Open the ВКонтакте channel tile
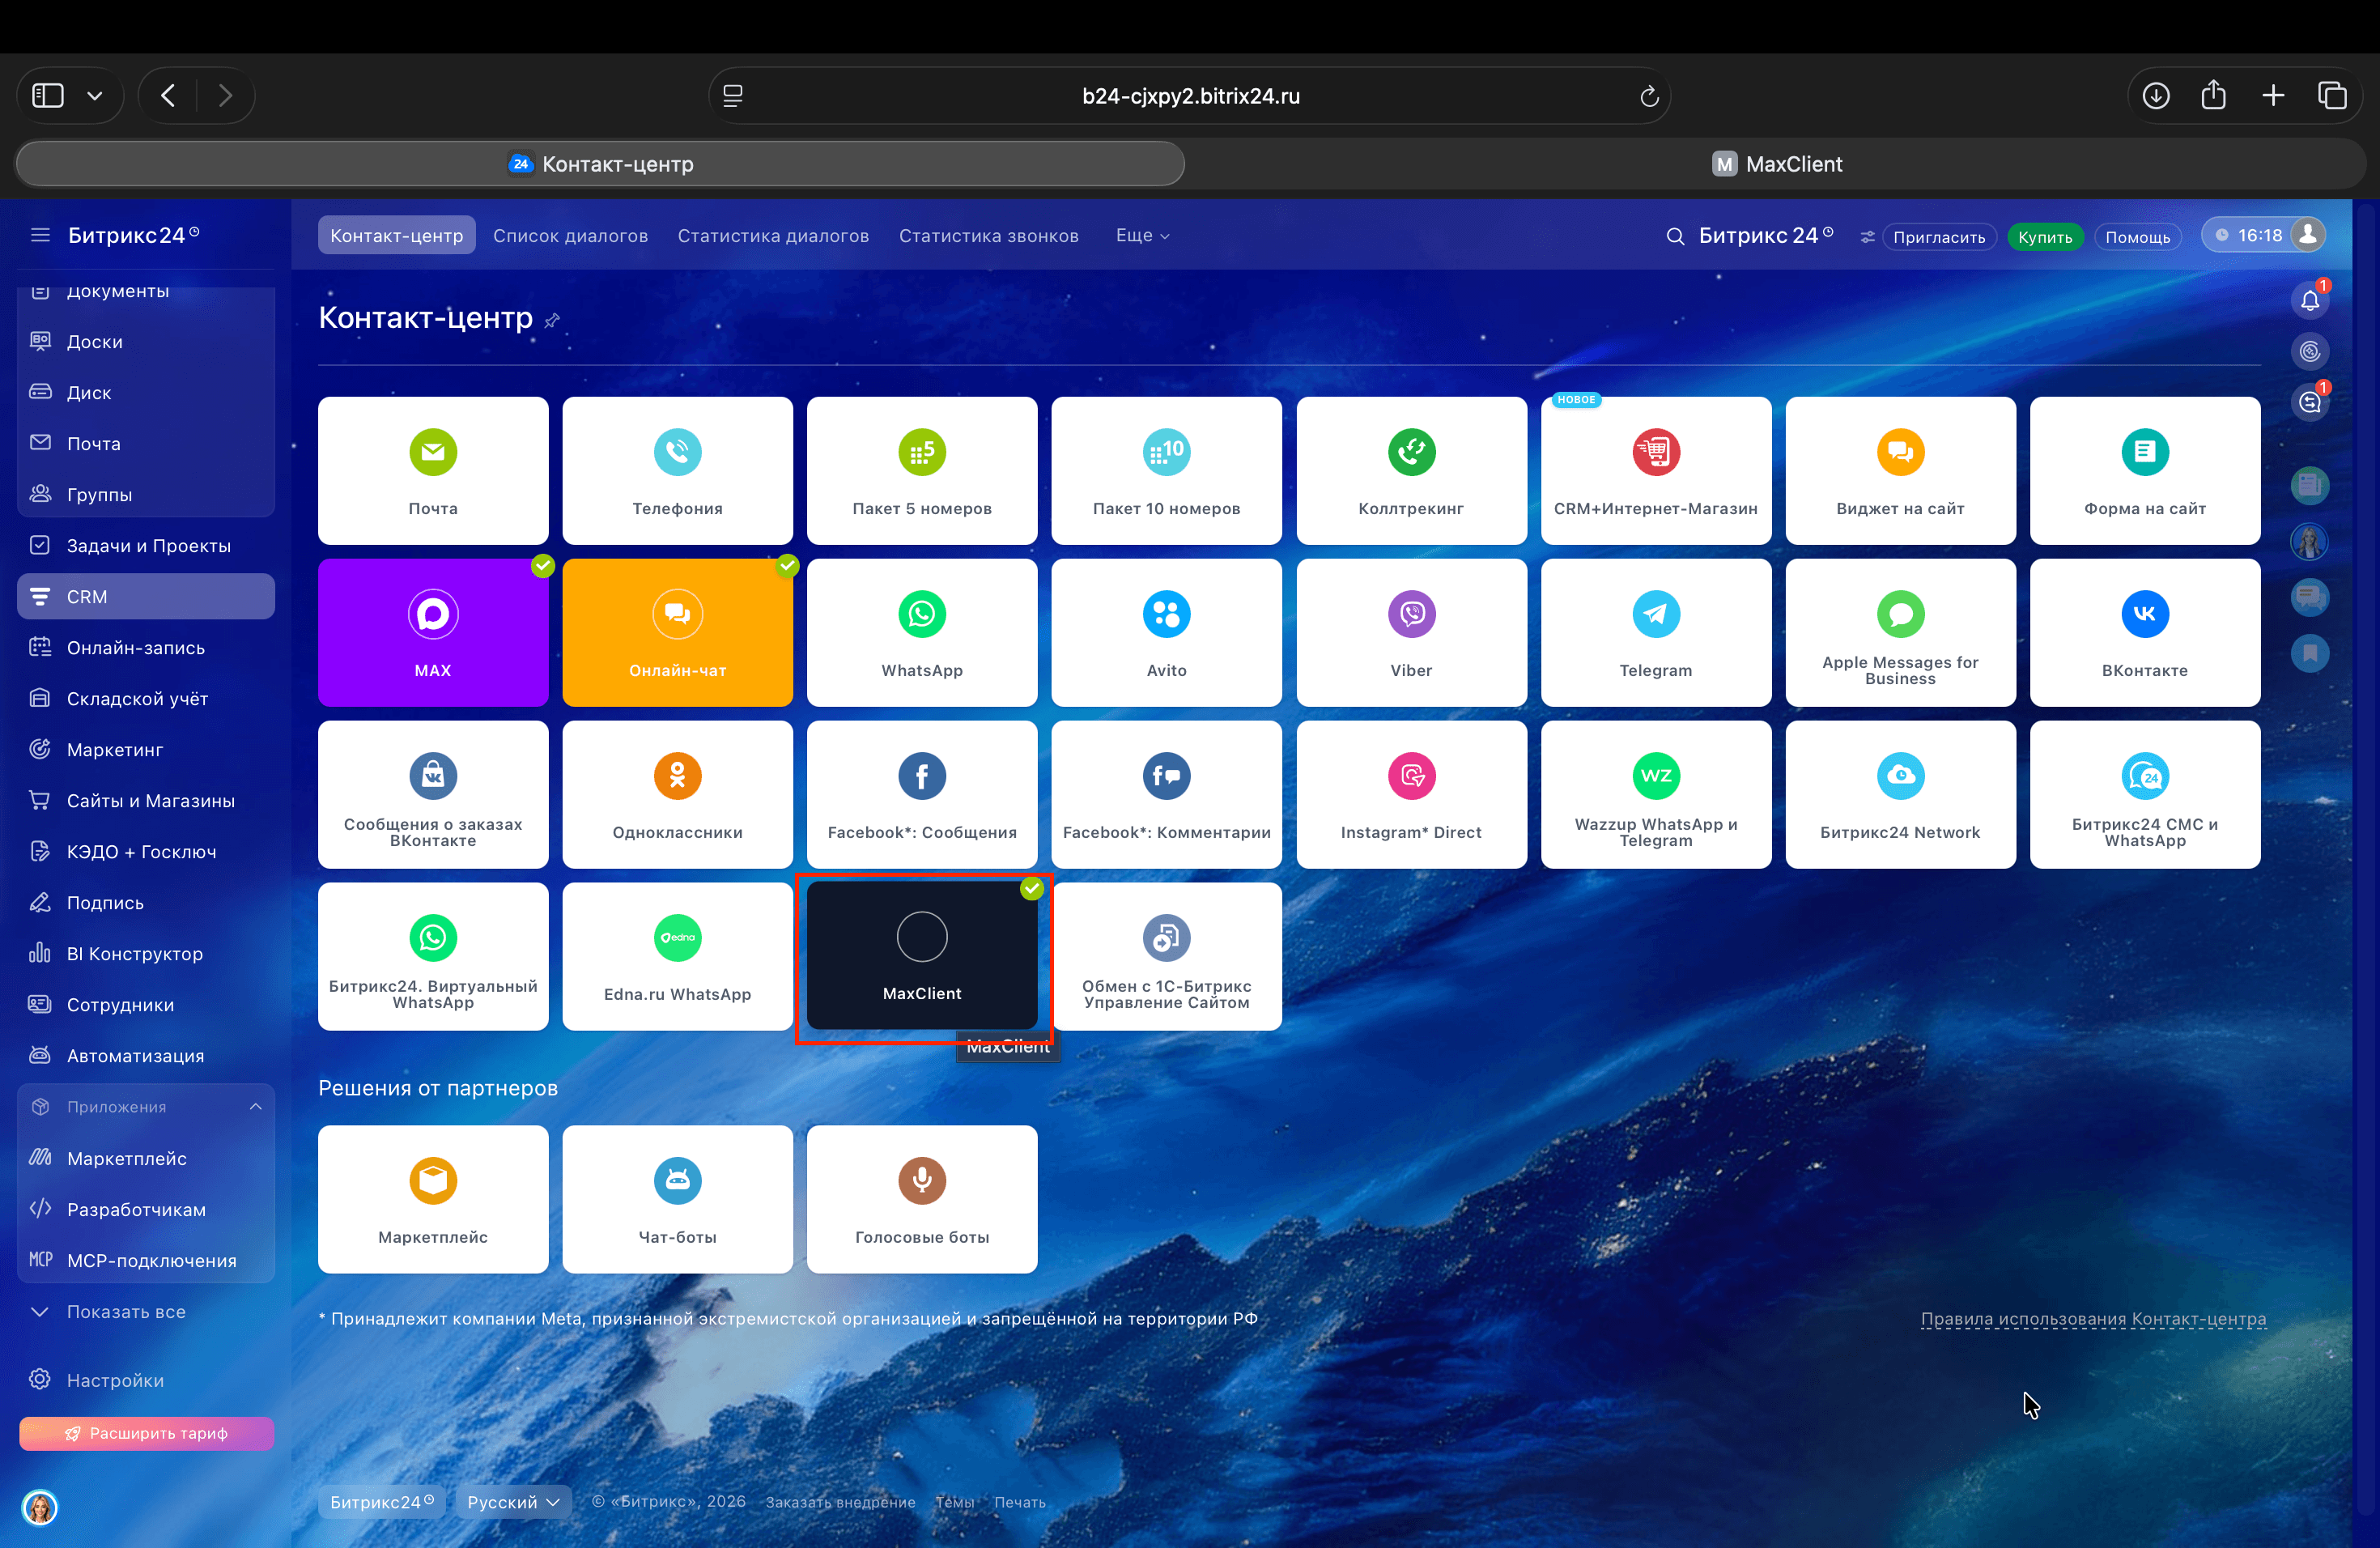The width and height of the screenshot is (2380, 1548). click(x=2145, y=632)
